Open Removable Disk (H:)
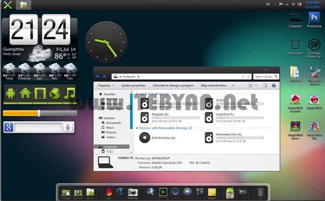 coord(234,138)
